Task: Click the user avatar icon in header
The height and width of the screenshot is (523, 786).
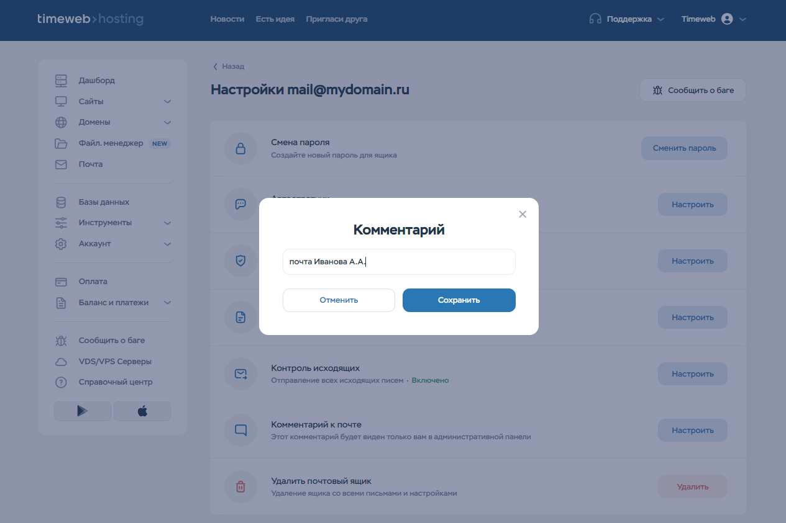Action: [x=727, y=19]
